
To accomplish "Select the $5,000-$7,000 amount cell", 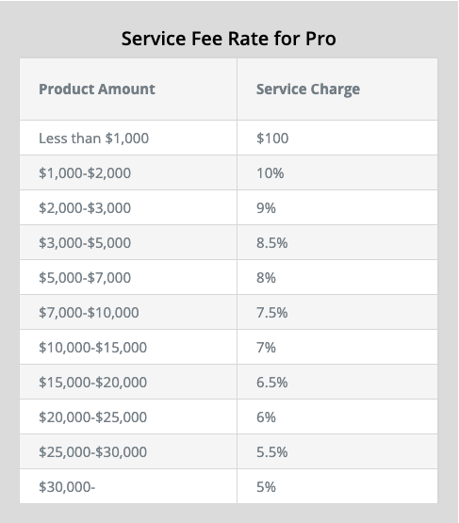I will 128,277.
